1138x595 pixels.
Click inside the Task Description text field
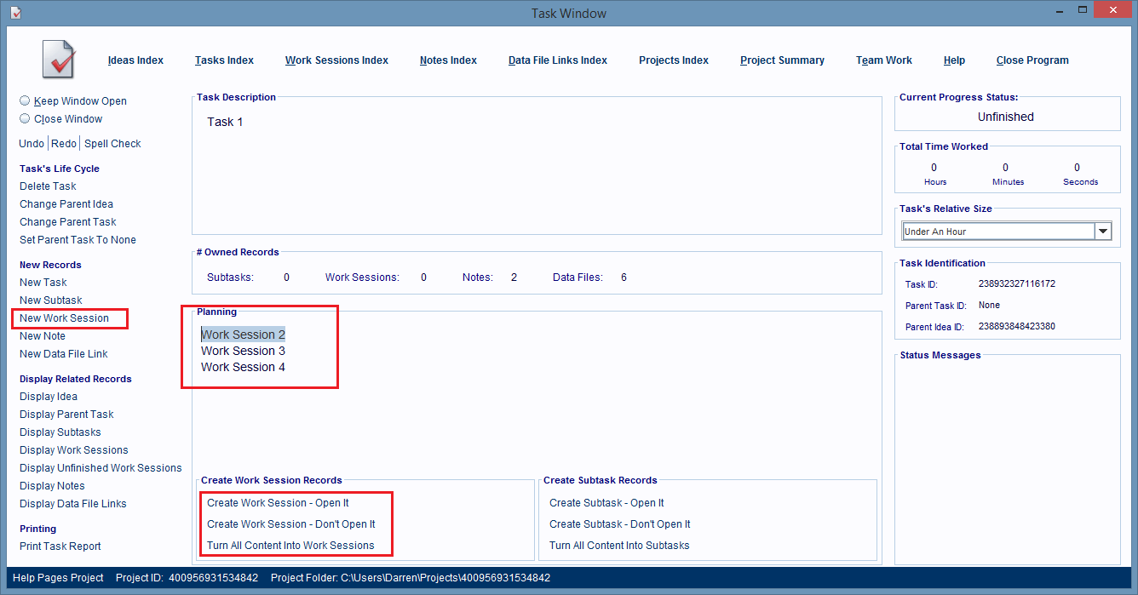tap(537, 170)
